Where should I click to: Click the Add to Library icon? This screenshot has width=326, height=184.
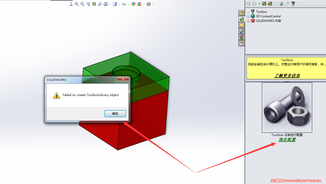tap(264, 4)
